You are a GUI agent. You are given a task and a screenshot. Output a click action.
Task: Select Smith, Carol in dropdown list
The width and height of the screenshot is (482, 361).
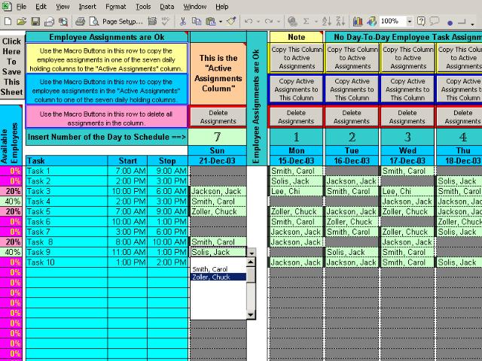(x=218, y=269)
